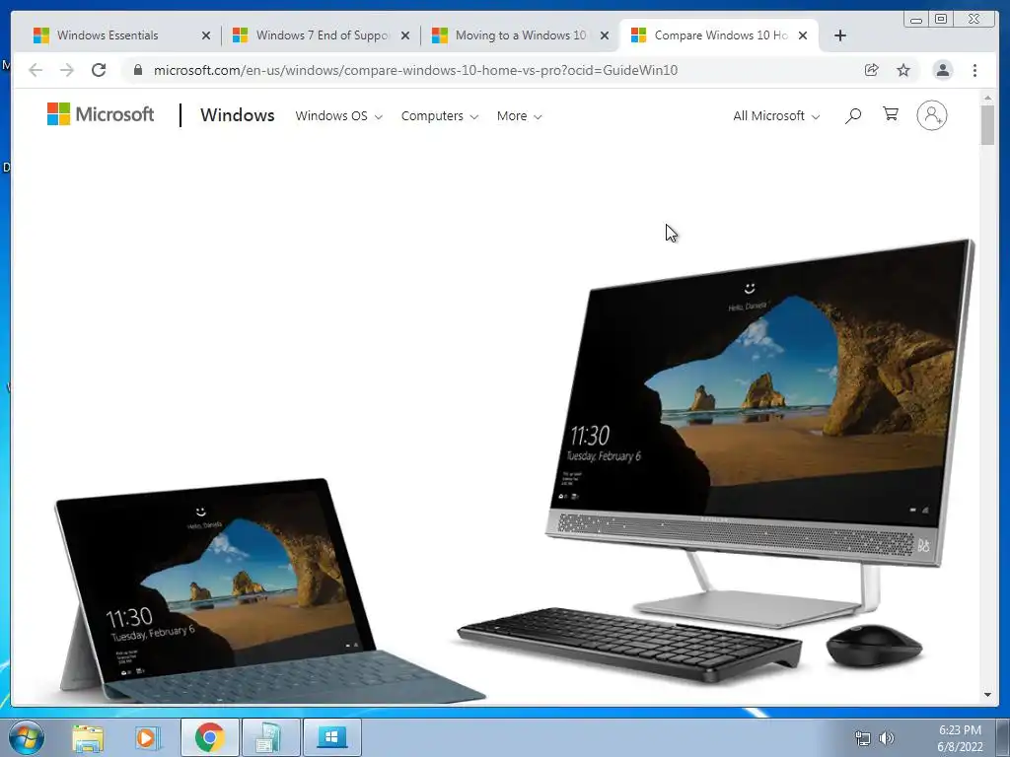Open the Chrome profile avatar
The image size is (1010, 757).
(x=942, y=70)
